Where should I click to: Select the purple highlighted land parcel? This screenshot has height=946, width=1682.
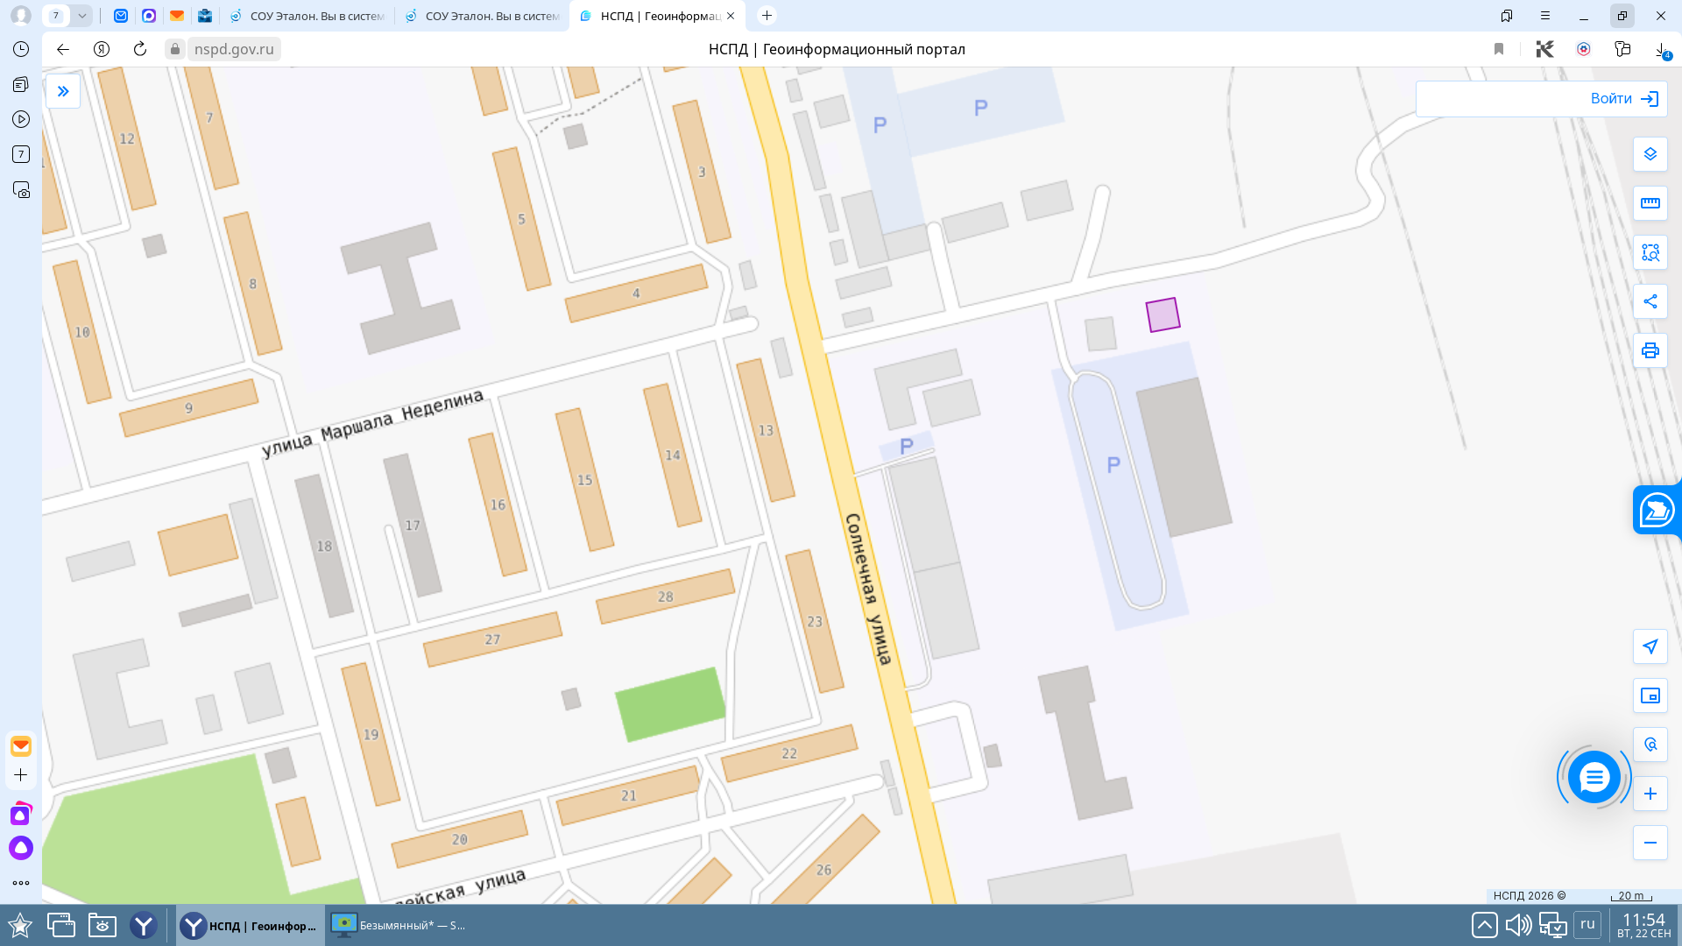click(1163, 315)
